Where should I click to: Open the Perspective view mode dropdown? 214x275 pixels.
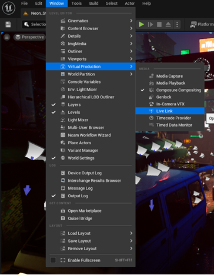click(29, 37)
